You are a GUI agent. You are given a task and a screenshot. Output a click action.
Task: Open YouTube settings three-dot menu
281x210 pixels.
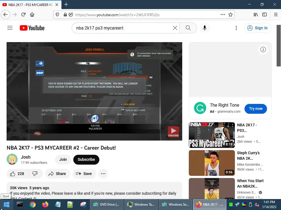click(236, 28)
